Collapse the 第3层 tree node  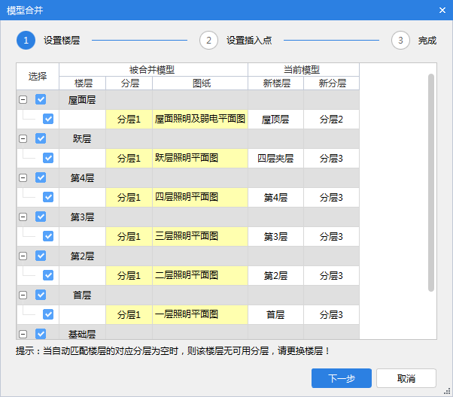[x=23, y=217]
